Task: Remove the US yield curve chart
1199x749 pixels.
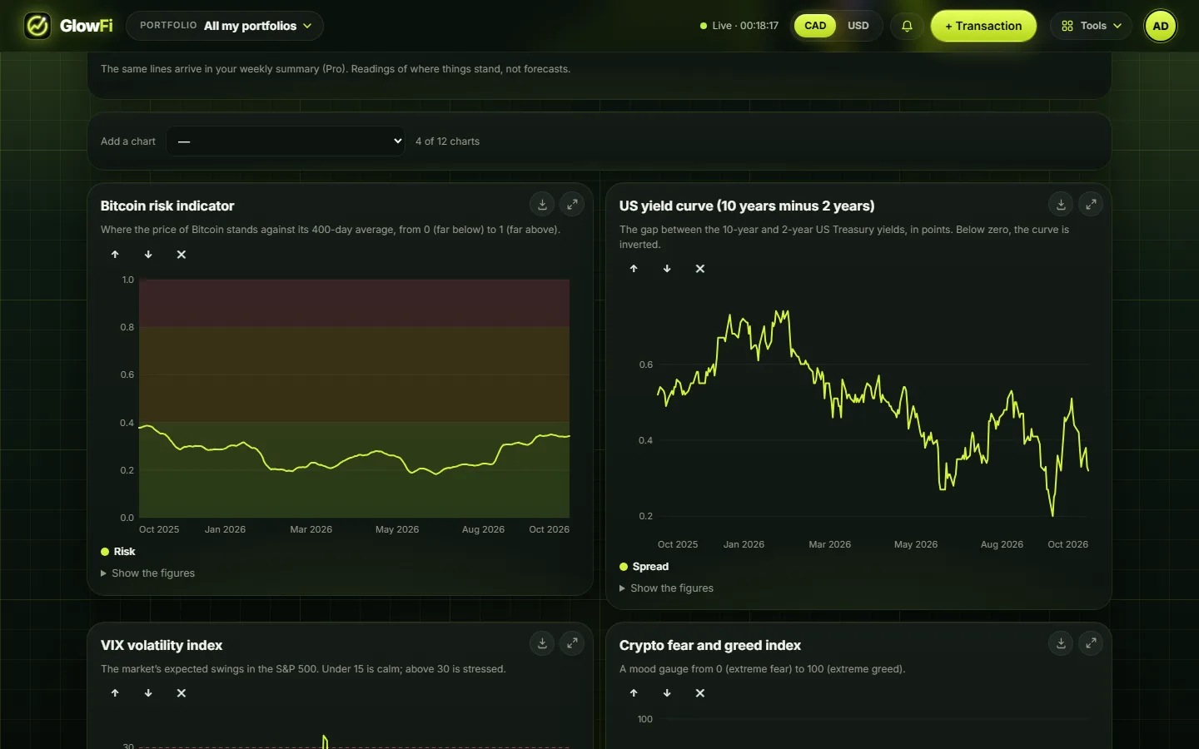Action: tap(700, 269)
